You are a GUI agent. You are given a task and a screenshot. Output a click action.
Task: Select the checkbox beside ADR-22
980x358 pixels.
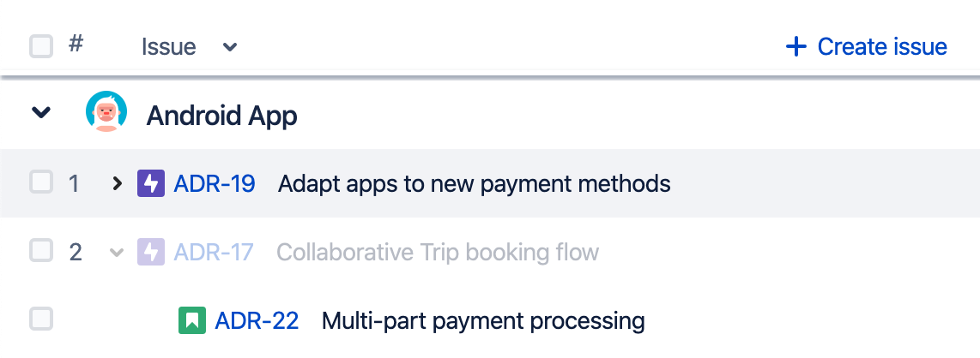[41, 319]
